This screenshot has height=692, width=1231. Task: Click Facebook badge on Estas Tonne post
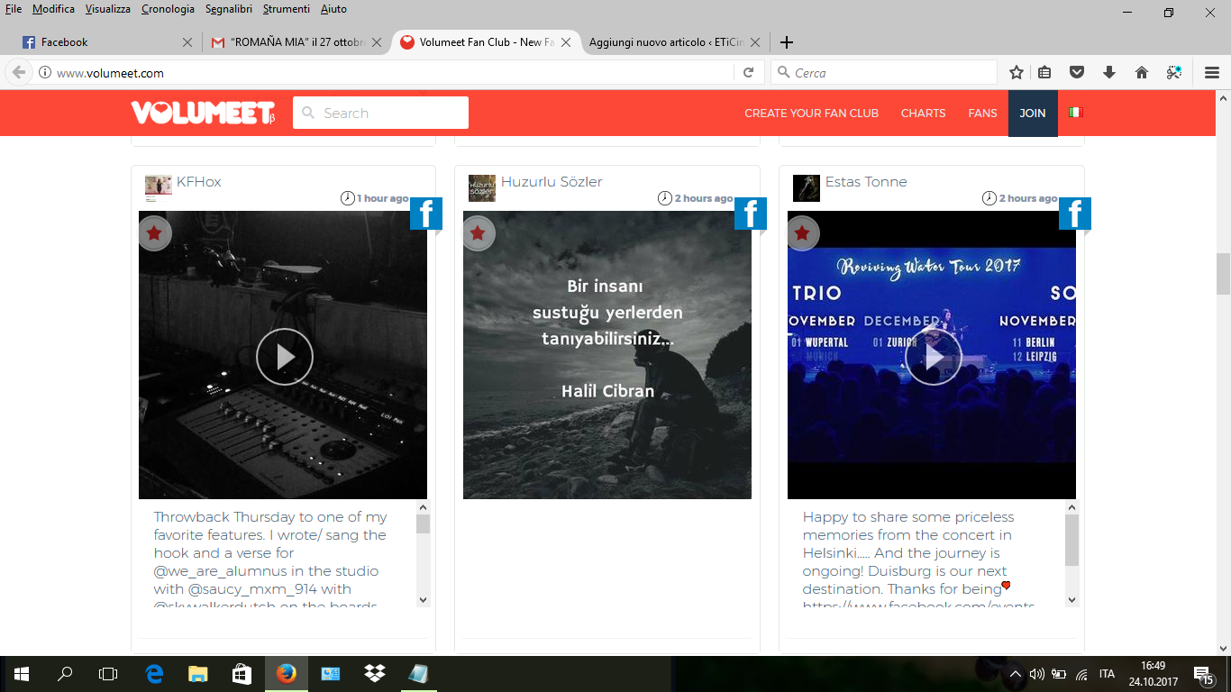click(x=1075, y=214)
